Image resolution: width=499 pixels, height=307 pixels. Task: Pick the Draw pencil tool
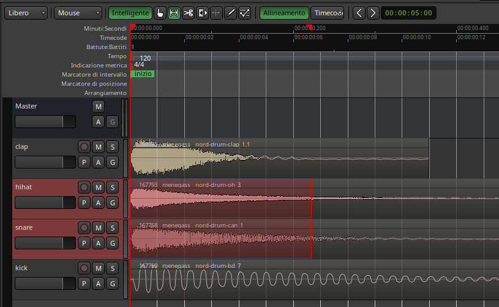(230, 13)
